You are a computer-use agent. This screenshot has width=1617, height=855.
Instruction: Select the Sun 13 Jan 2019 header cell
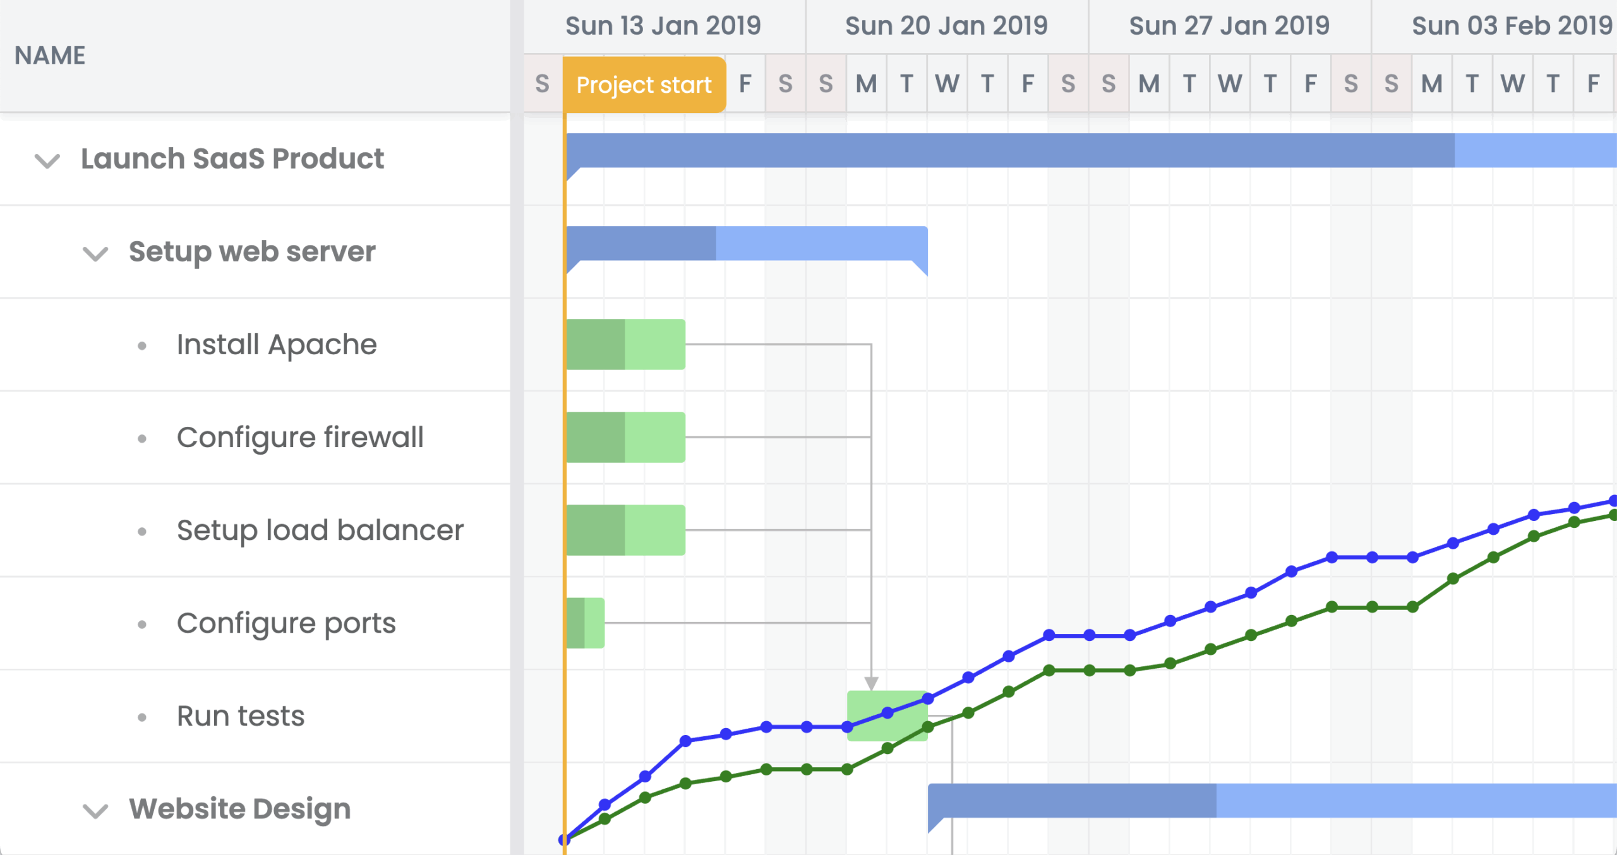pyautogui.click(x=663, y=25)
